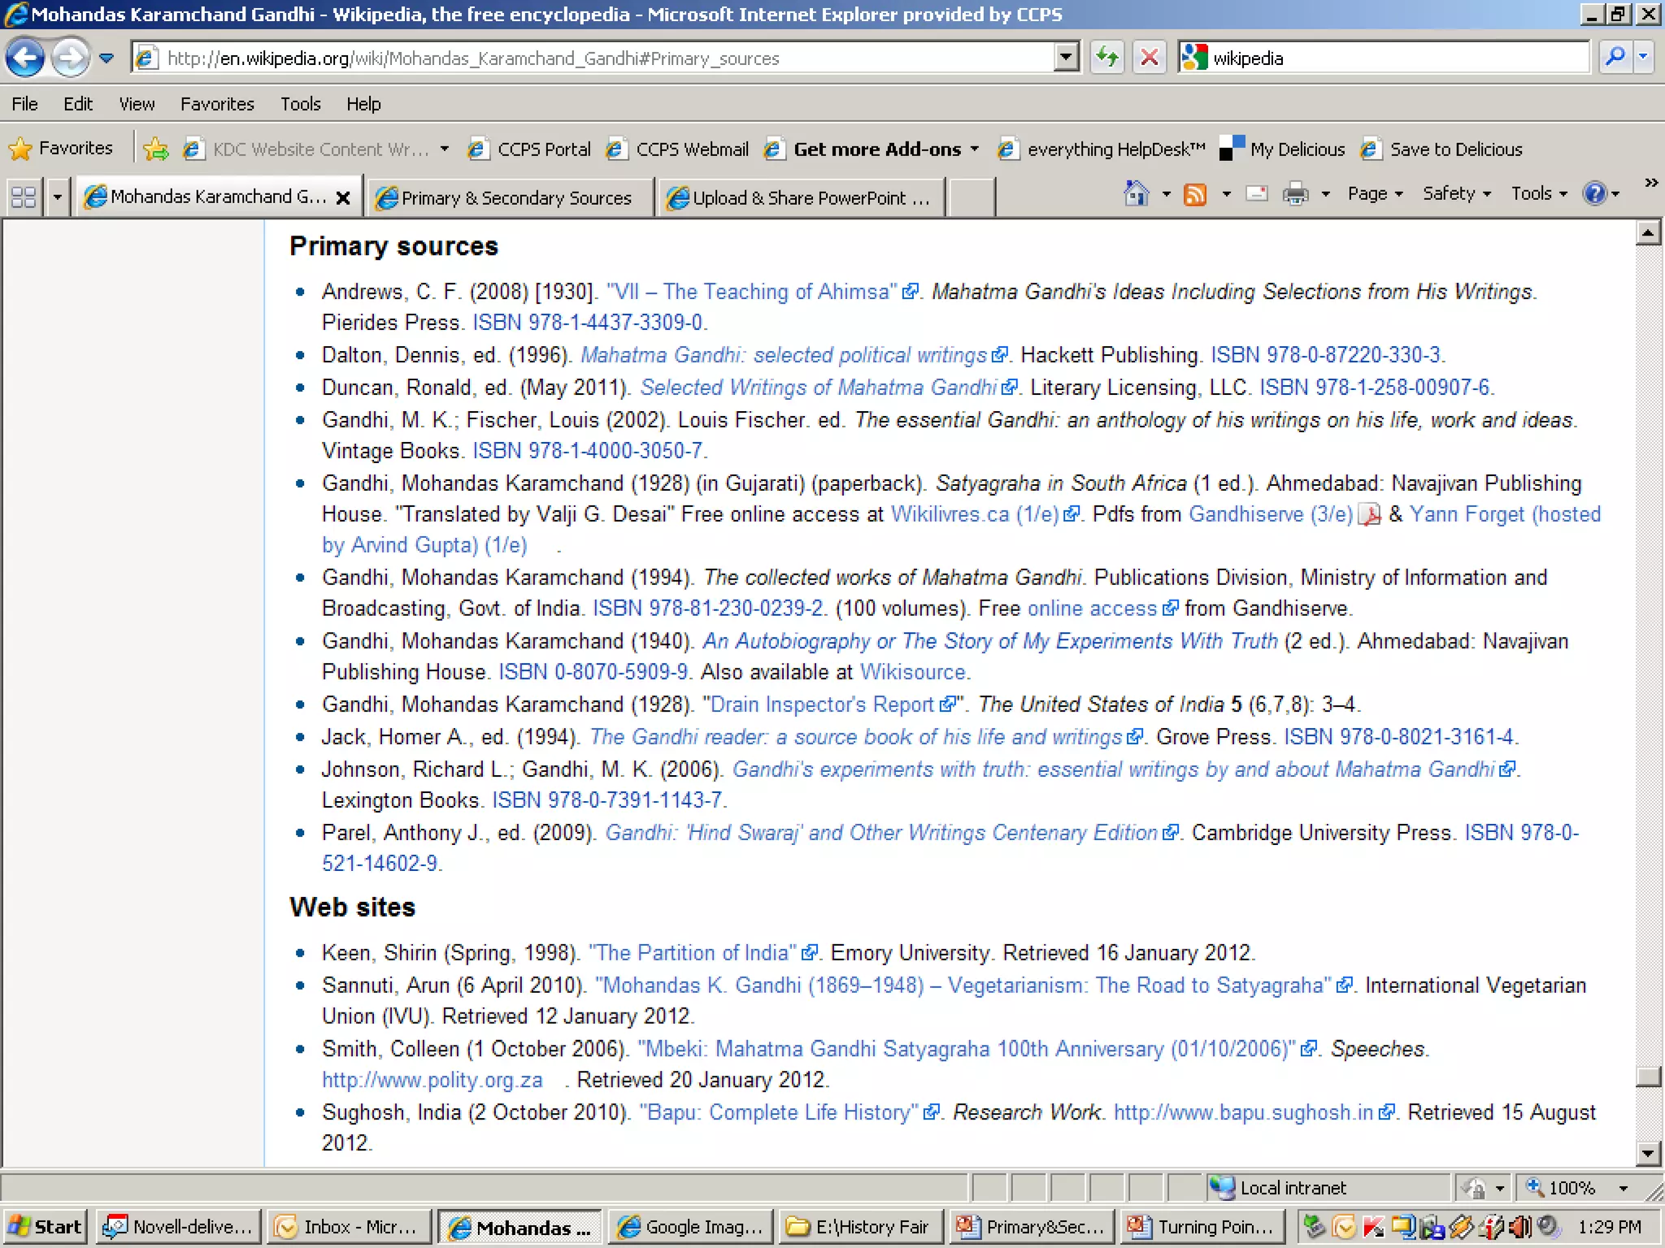Screen dimensions: 1665x1248
Task: Expand the address bar history dropdown
Action: tap(1066, 58)
